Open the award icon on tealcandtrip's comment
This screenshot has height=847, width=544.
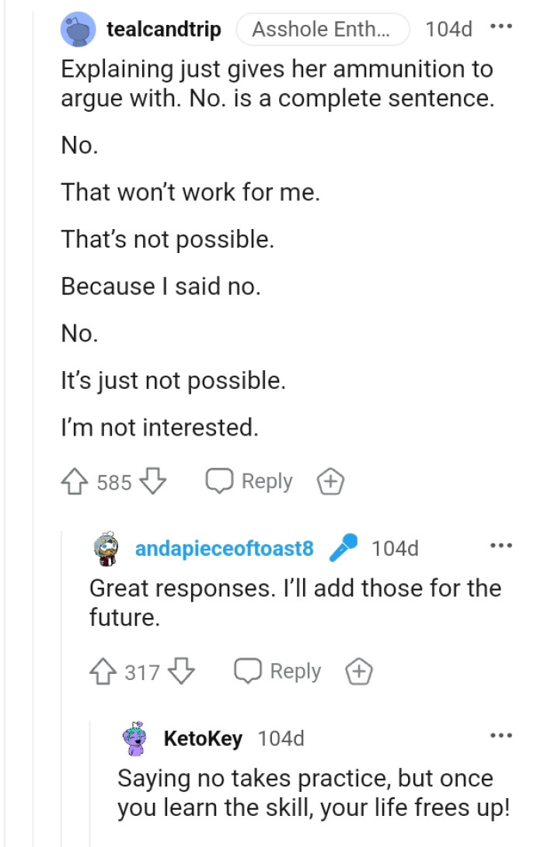click(x=330, y=481)
